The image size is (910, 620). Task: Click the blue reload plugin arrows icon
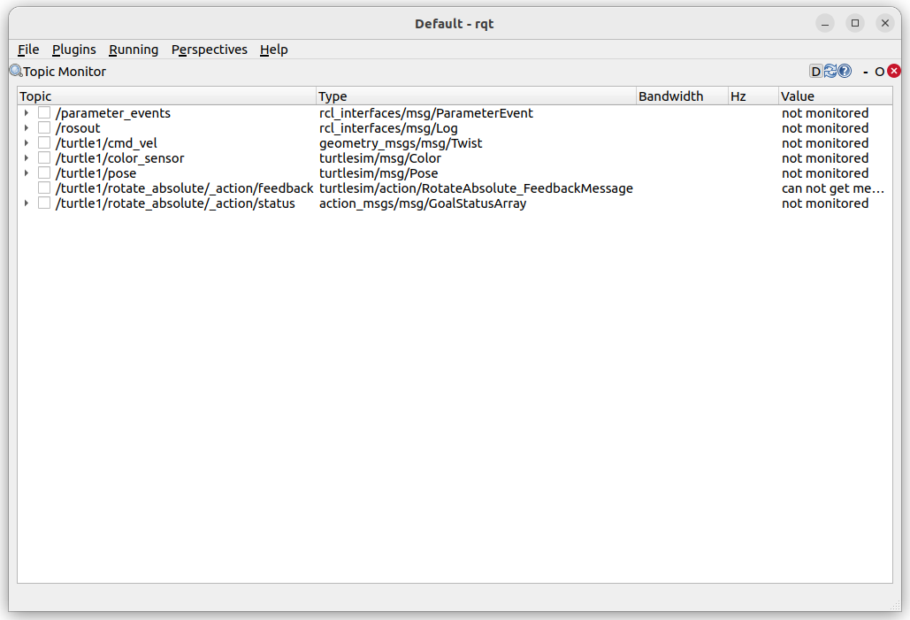coord(830,72)
